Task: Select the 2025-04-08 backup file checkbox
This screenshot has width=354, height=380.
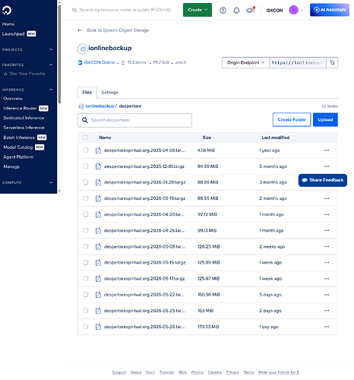Action: [x=86, y=150]
